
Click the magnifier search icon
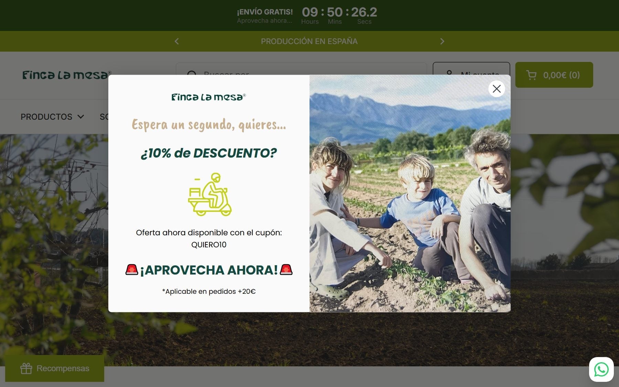click(x=192, y=73)
